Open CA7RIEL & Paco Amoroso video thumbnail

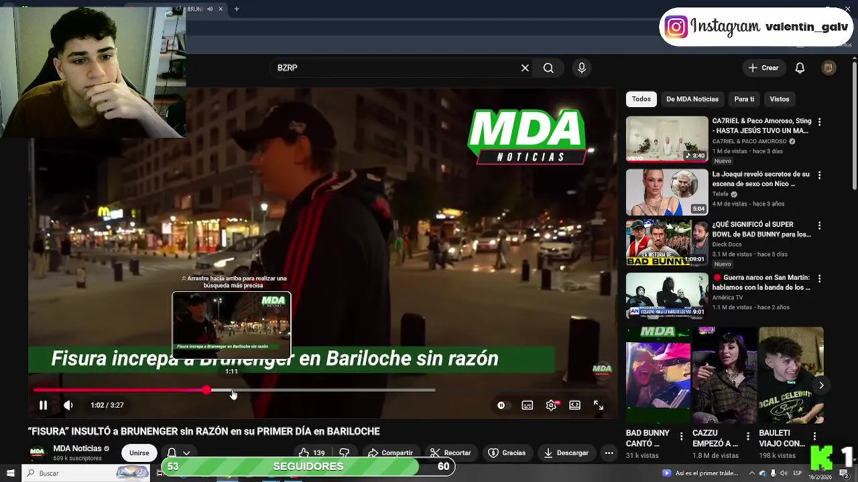(x=667, y=139)
